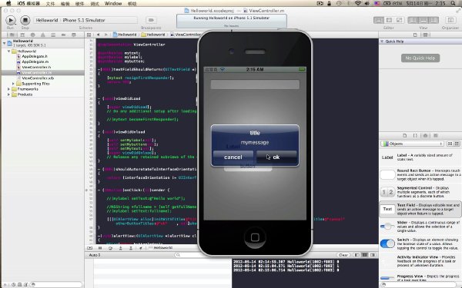Select the Symbol navigator icon
The height and width of the screenshot is (288, 462).
pyautogui.click(x=22, y=35)
